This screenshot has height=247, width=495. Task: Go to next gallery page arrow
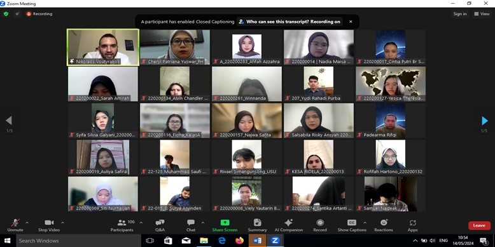(485, 121)
